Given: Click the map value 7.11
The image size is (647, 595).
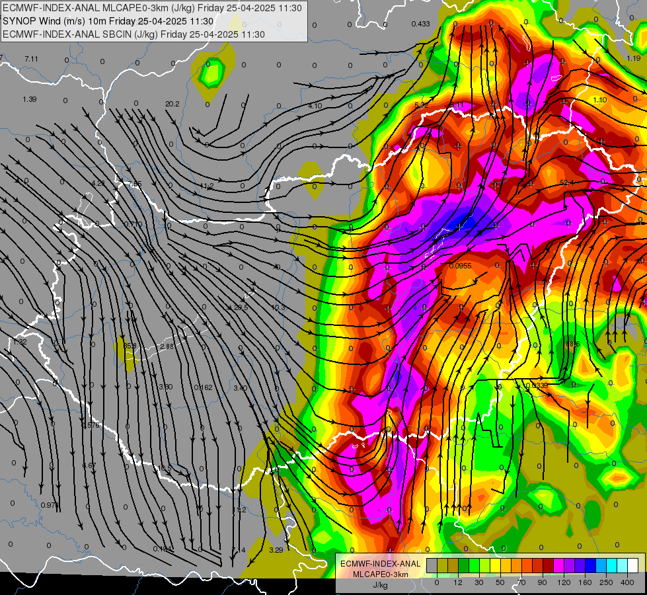Looking at the screenshot, I should [x=31, y=59].
